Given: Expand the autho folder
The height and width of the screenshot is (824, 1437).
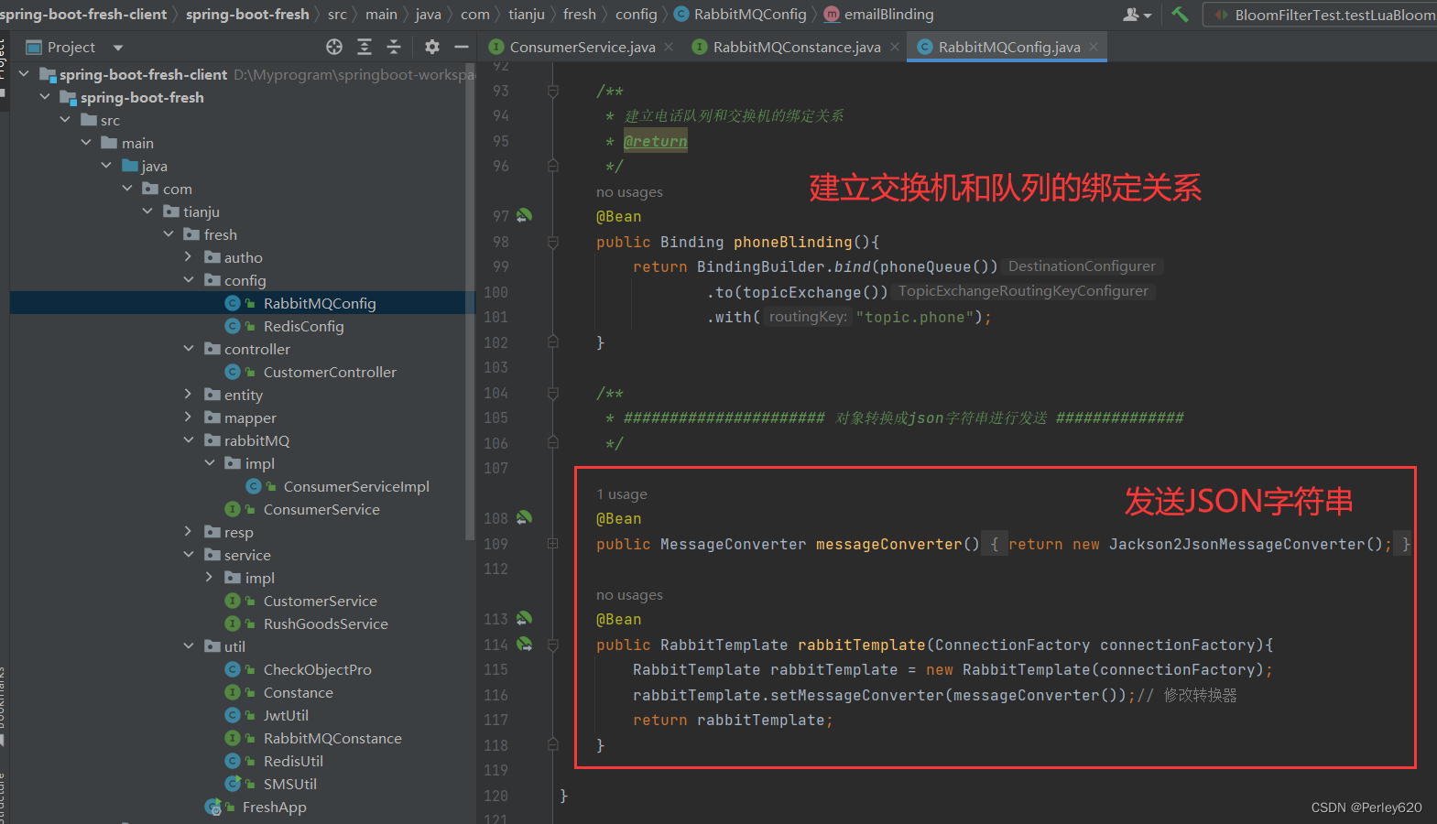Looking at the screenshot, I should pos(189,257).
